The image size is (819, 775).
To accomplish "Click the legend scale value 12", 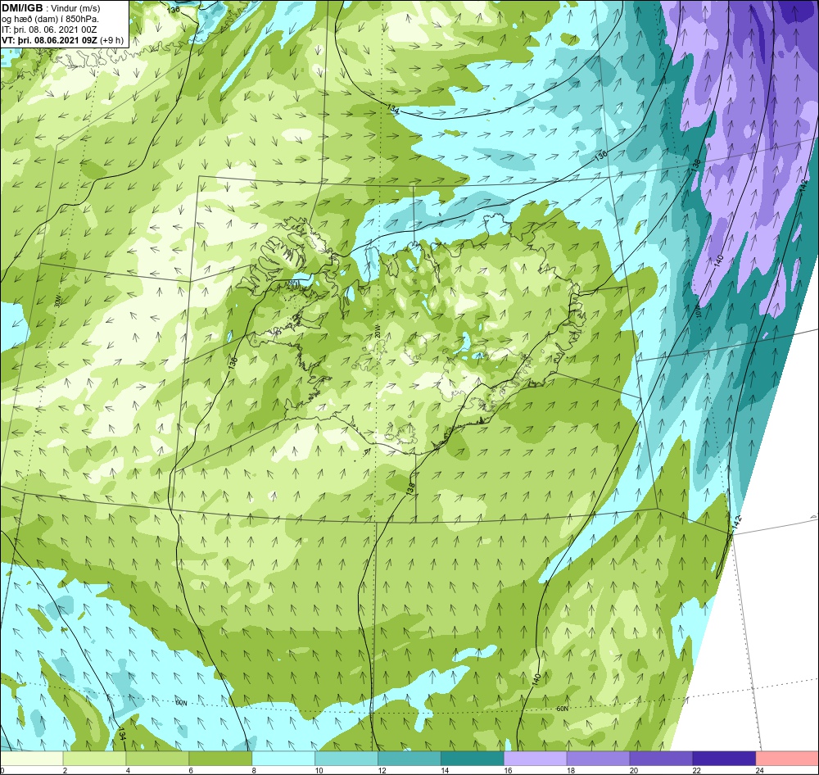I will [x=382, y=770].
